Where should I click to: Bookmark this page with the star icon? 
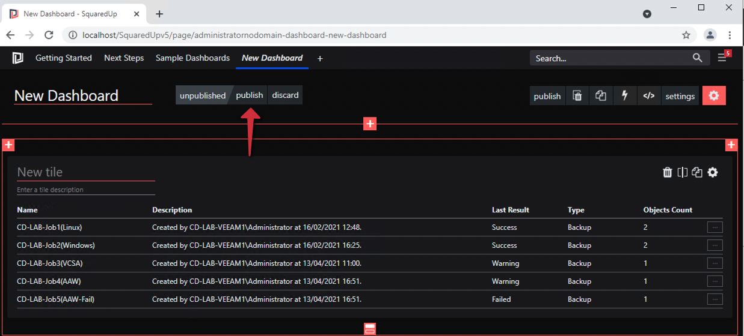(x=686, y=35)
